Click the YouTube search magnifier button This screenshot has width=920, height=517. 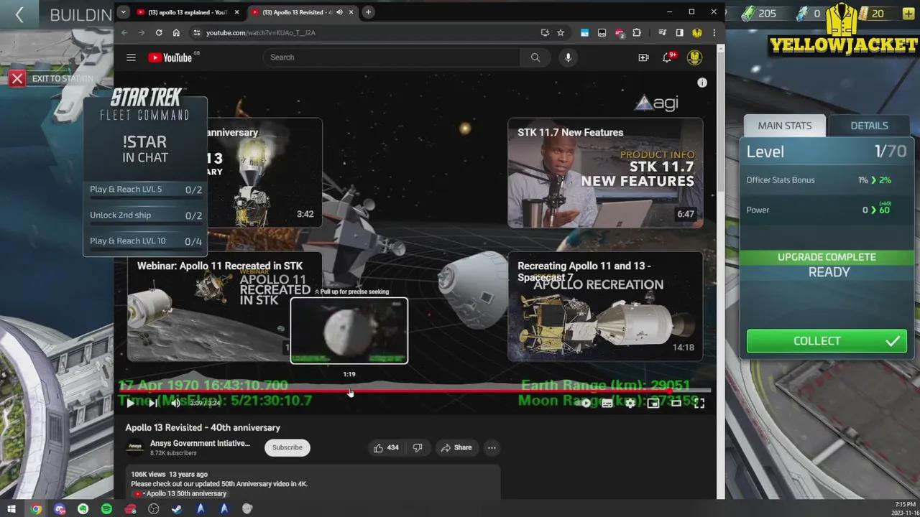click(535, 57)
